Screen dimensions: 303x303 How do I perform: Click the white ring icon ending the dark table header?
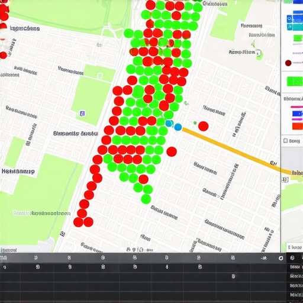(x=281, y=258)
